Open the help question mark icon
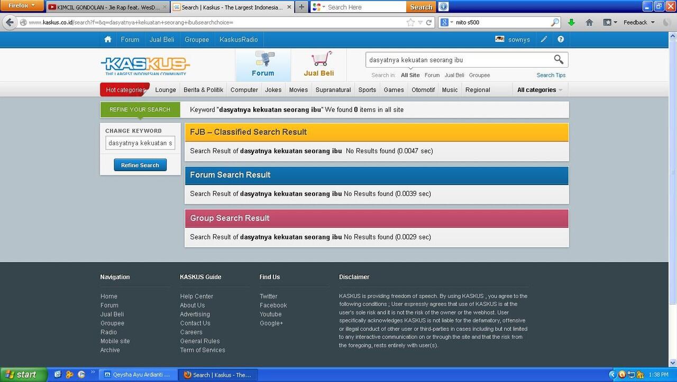The height and width of the screenshot is (382, 677). 561,39
